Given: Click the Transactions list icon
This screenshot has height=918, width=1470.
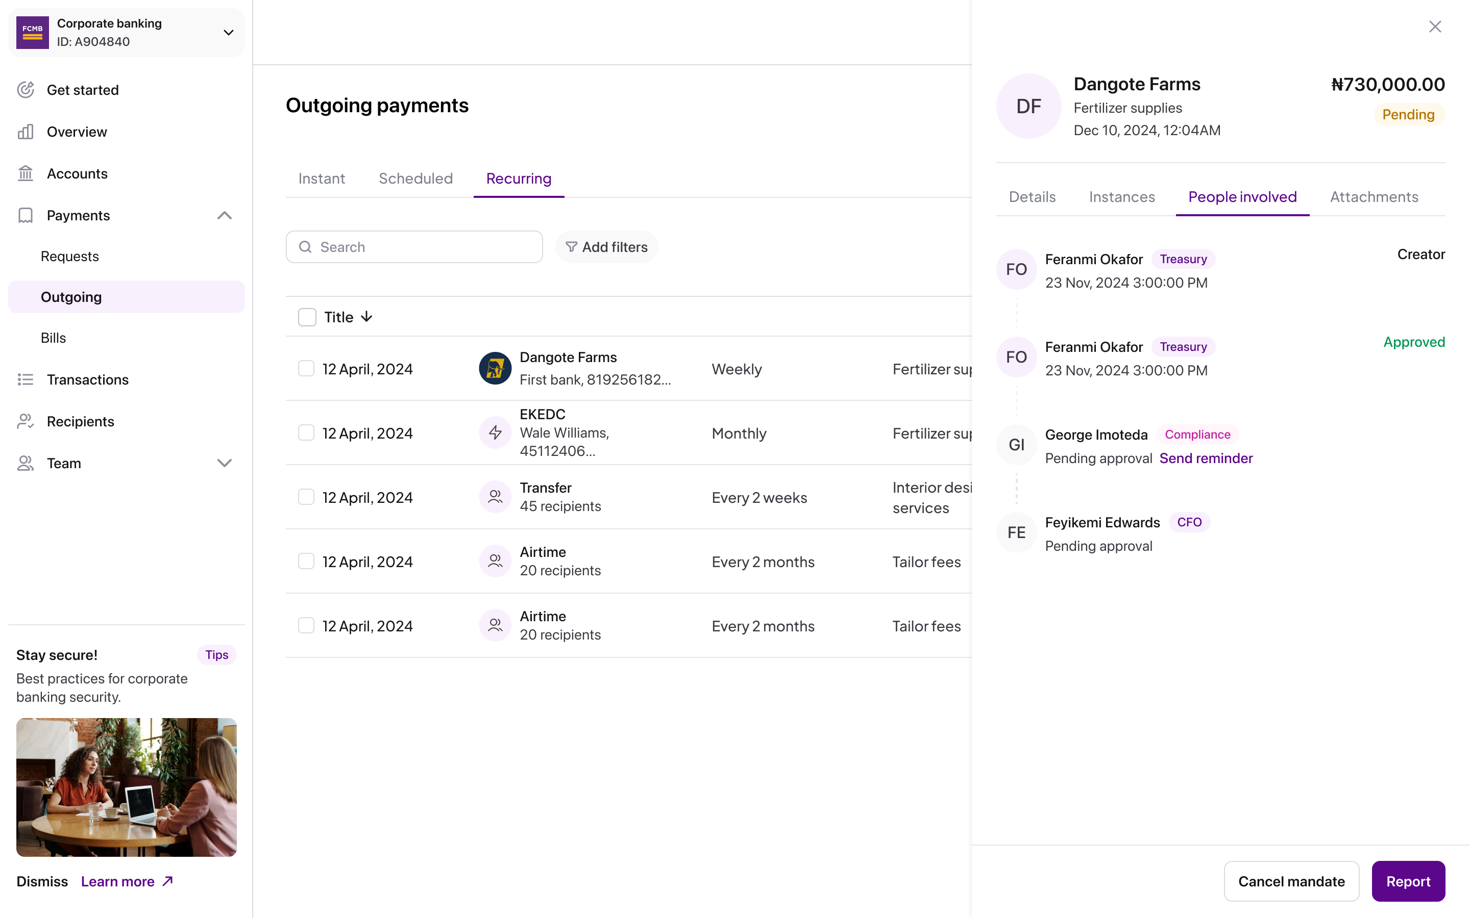Looking at the screenshot, I should point(26,379).
